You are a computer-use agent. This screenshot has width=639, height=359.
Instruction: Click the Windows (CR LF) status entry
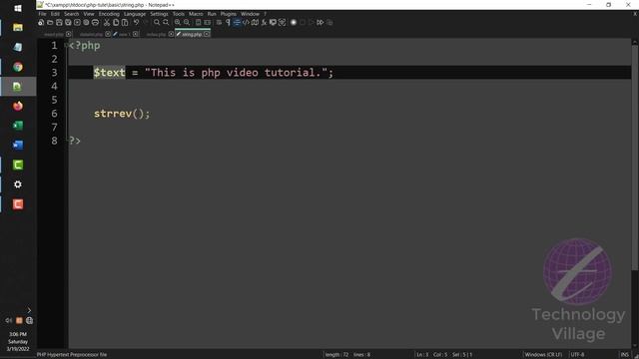[543, 355]
